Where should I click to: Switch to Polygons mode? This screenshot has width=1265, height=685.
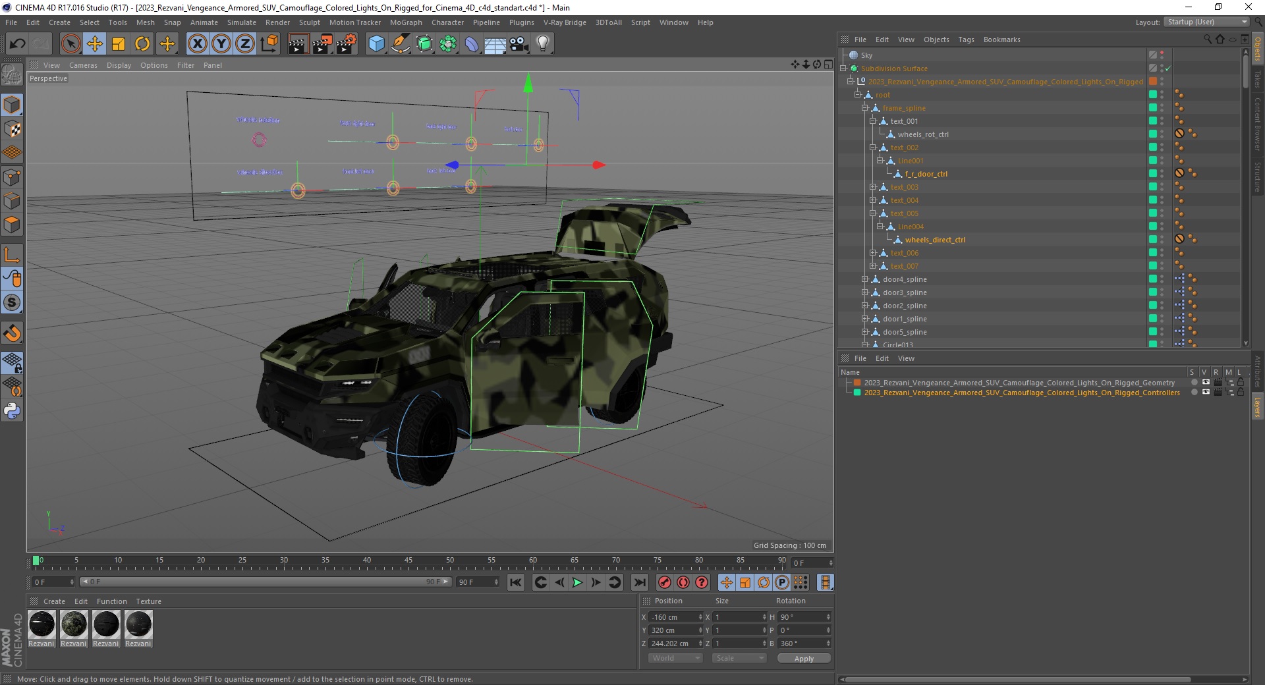(x=12, y=225)
